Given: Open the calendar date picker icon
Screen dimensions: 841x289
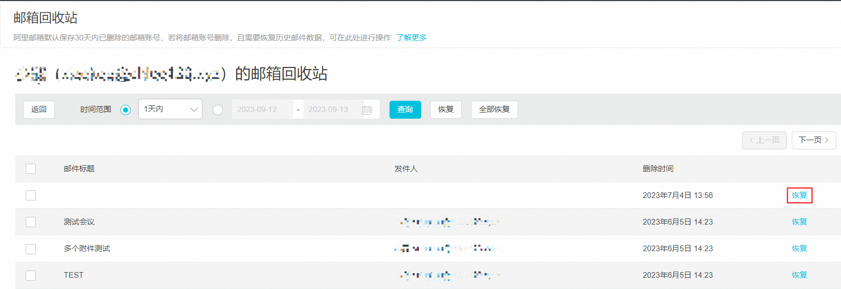Looking at the screenshot, I should pos(367,110).
